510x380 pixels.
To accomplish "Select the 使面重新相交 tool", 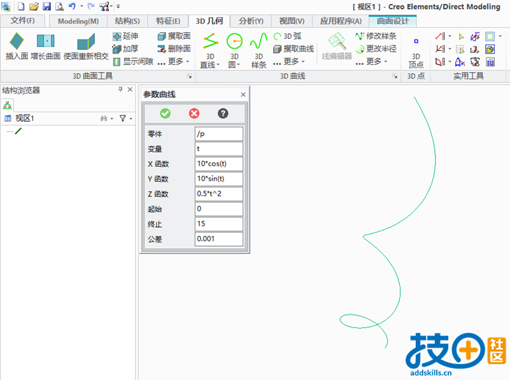I will click(x=86, y=47).
